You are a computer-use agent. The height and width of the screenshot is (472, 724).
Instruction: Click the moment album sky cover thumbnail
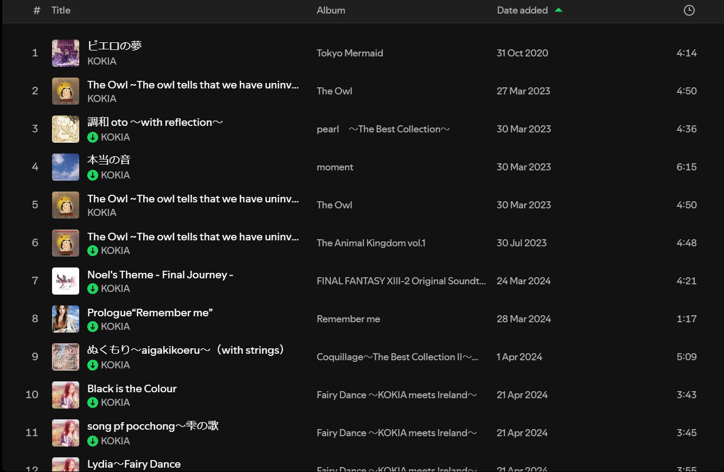[x=66, y=167]
